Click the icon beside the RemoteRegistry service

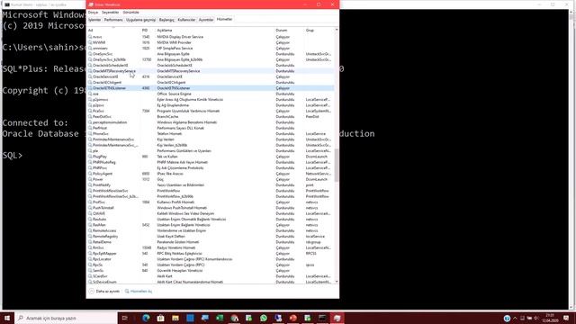pyautogui.click(x=90, y=236)
